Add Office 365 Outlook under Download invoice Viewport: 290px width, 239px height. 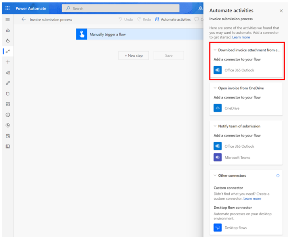[x=234, y=70]
